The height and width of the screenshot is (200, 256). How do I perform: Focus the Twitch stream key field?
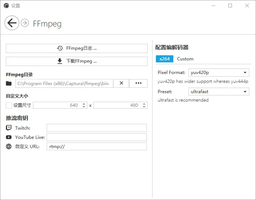[x=97, y=128]
